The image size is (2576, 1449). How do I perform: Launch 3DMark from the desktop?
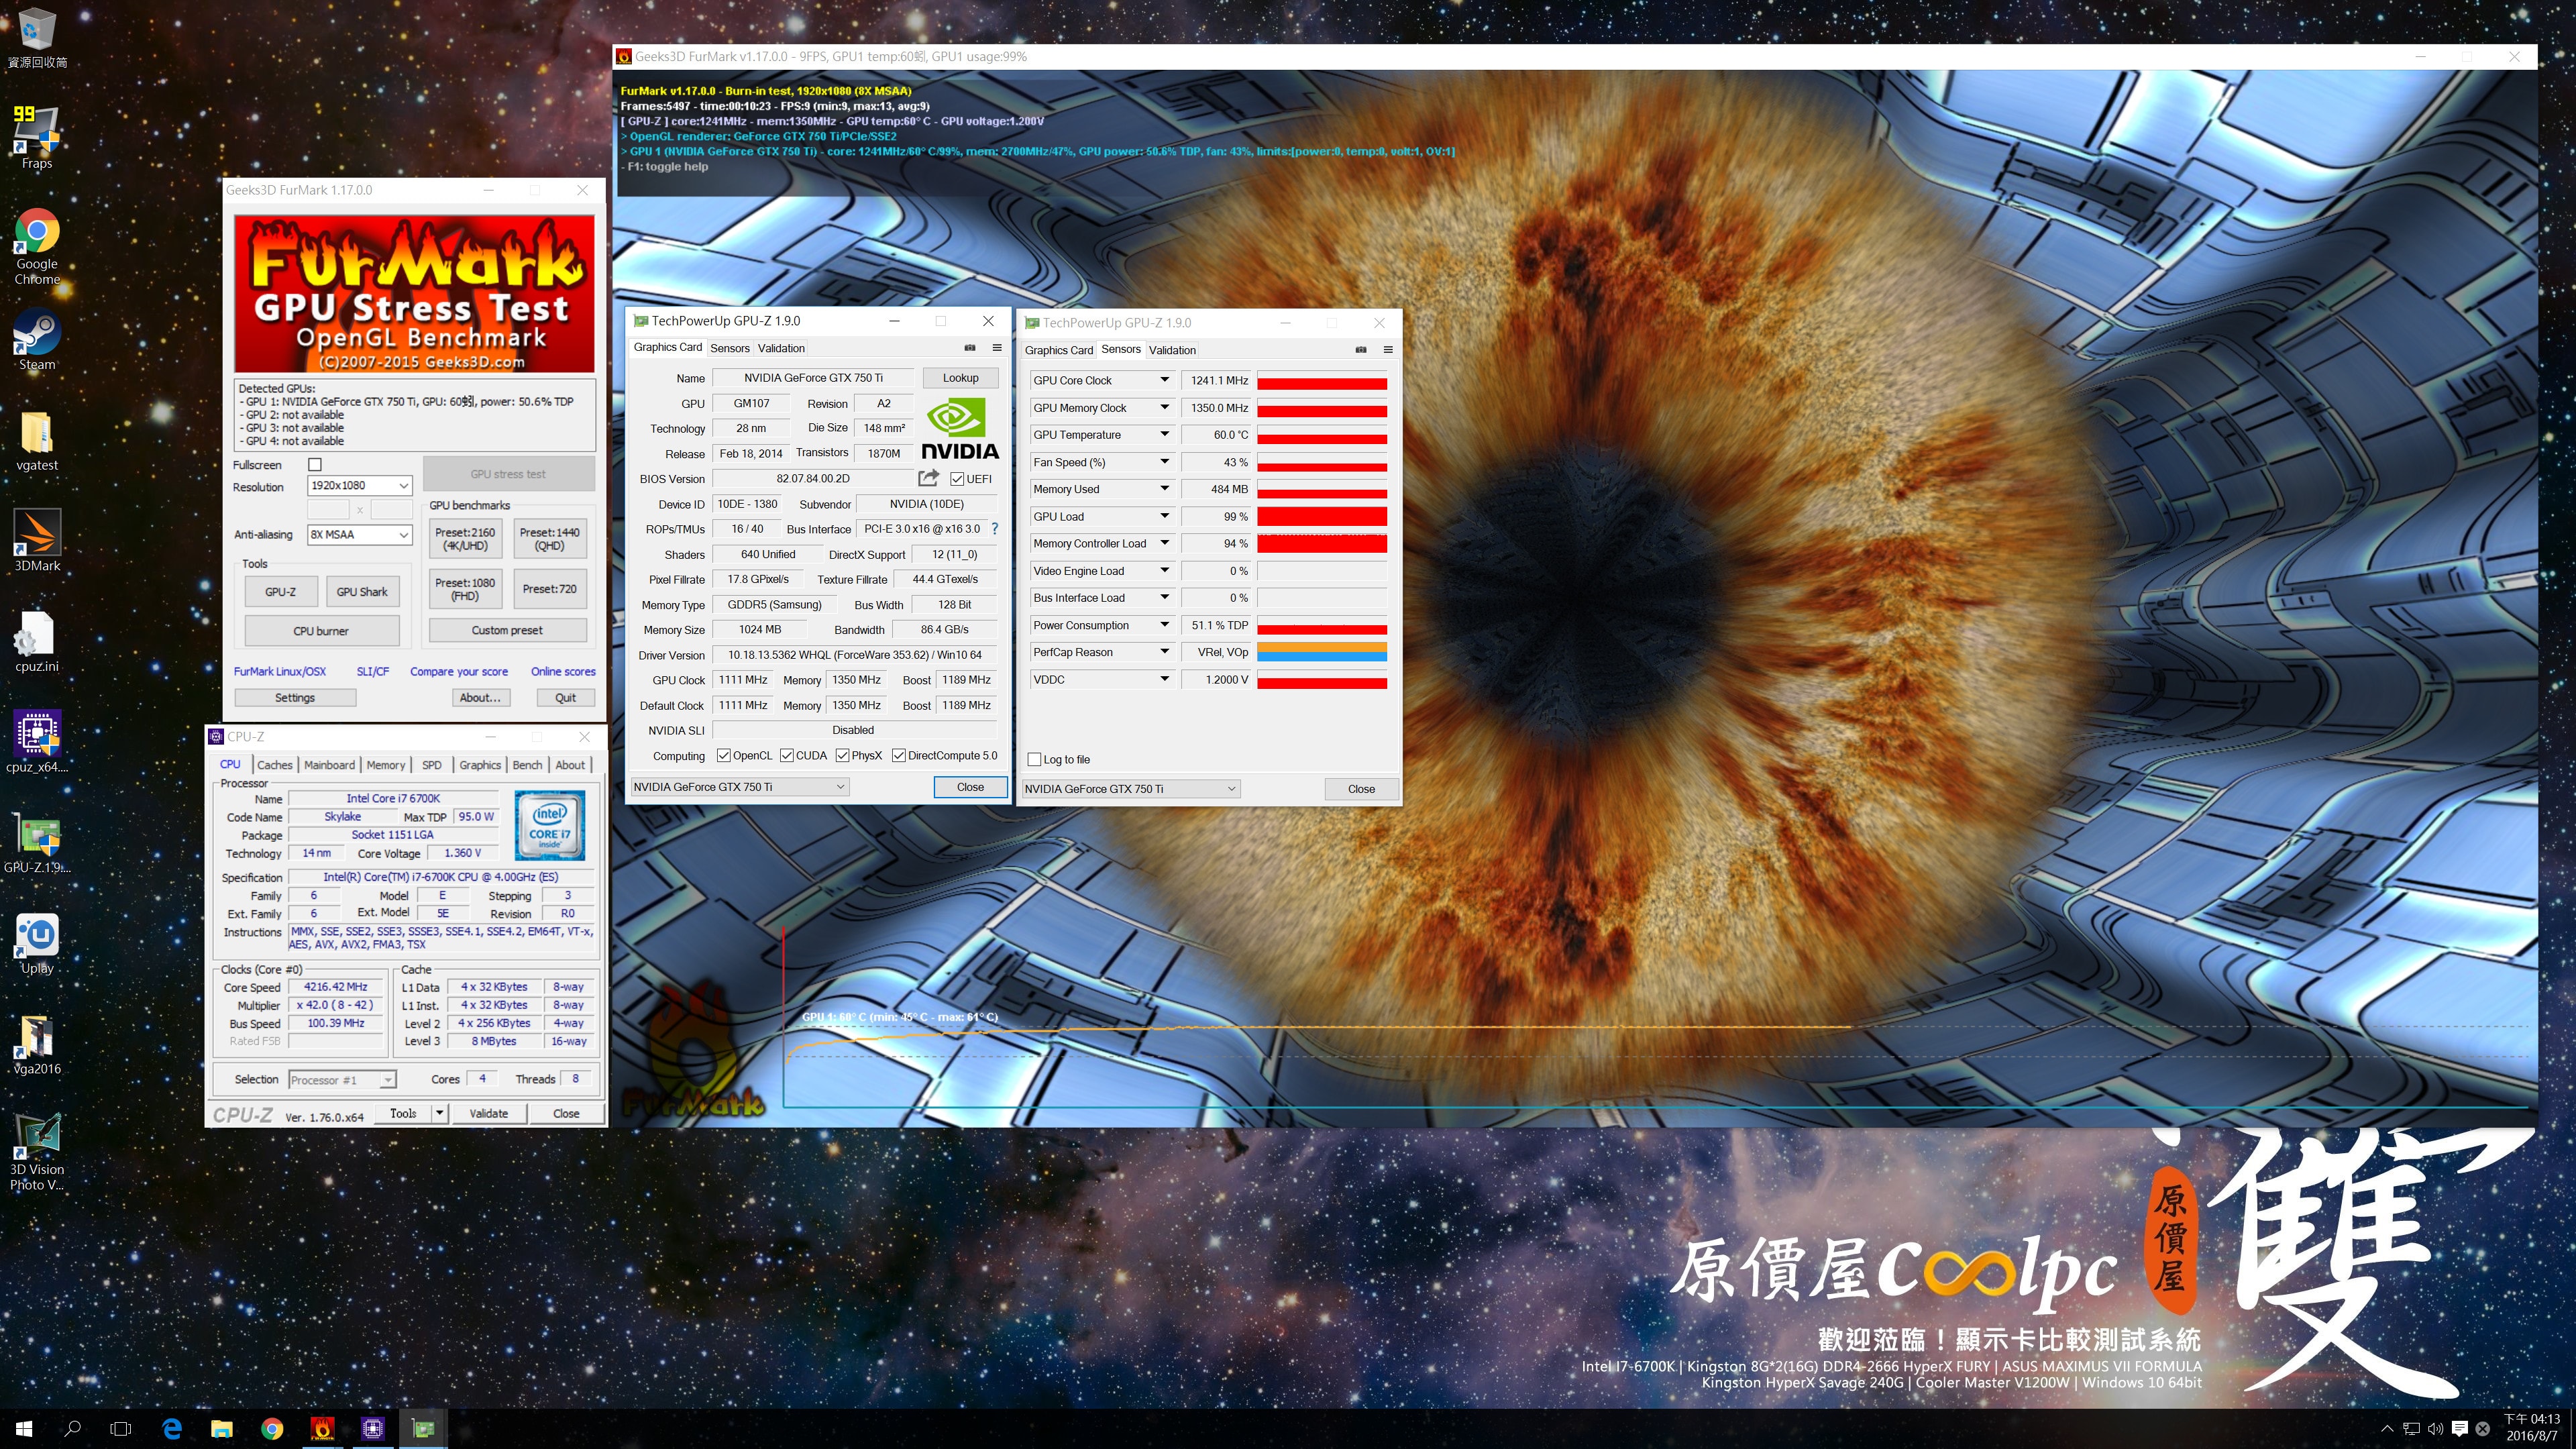click(x=37, y=540)
